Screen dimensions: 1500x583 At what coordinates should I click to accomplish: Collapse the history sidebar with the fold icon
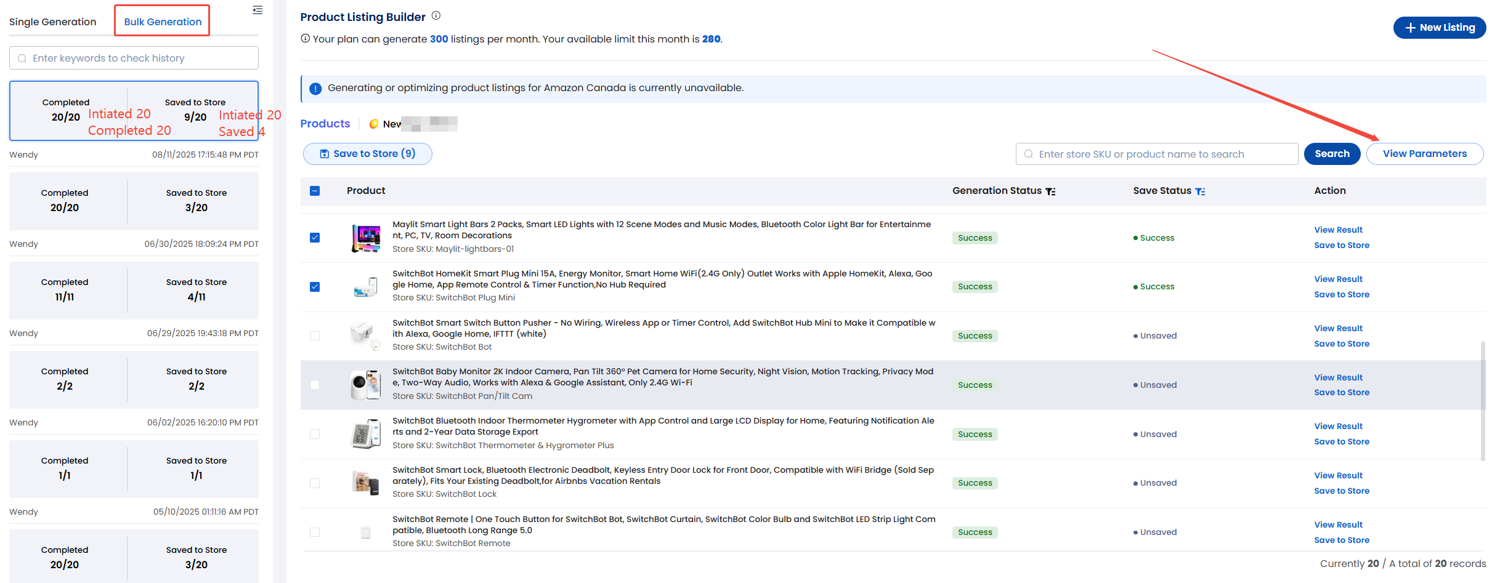[257, 10]
